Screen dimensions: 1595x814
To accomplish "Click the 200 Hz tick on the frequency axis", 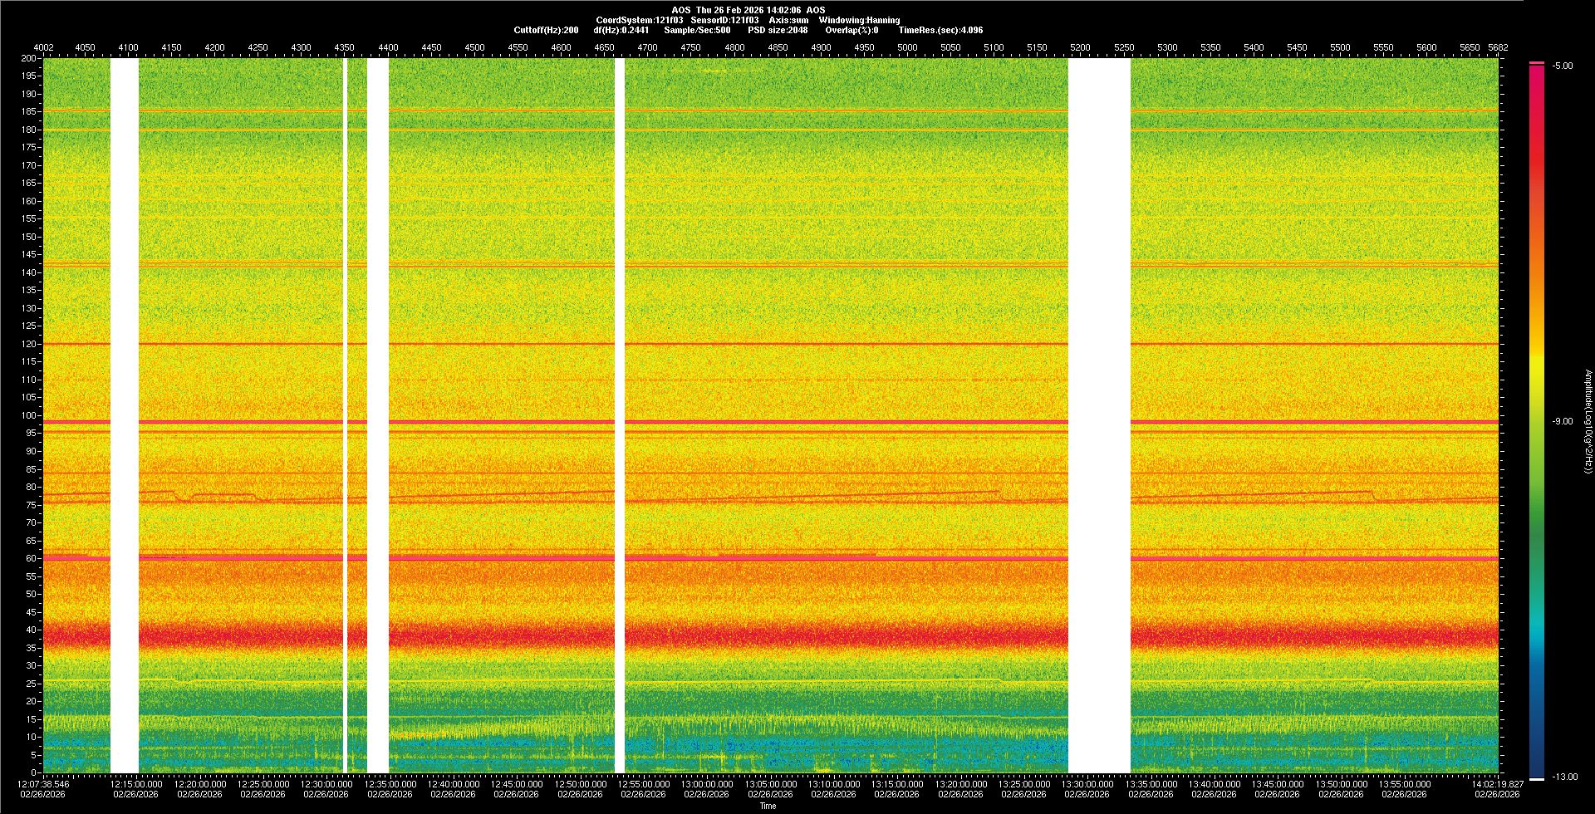I will coord(28,58).
